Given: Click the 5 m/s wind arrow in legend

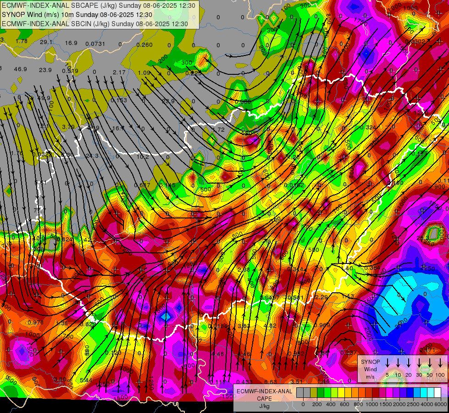Looking at the screenshot, I should point(388,363).
